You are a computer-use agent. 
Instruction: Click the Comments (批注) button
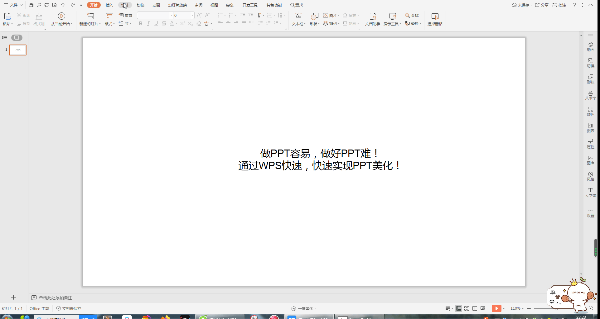[559, 5]
